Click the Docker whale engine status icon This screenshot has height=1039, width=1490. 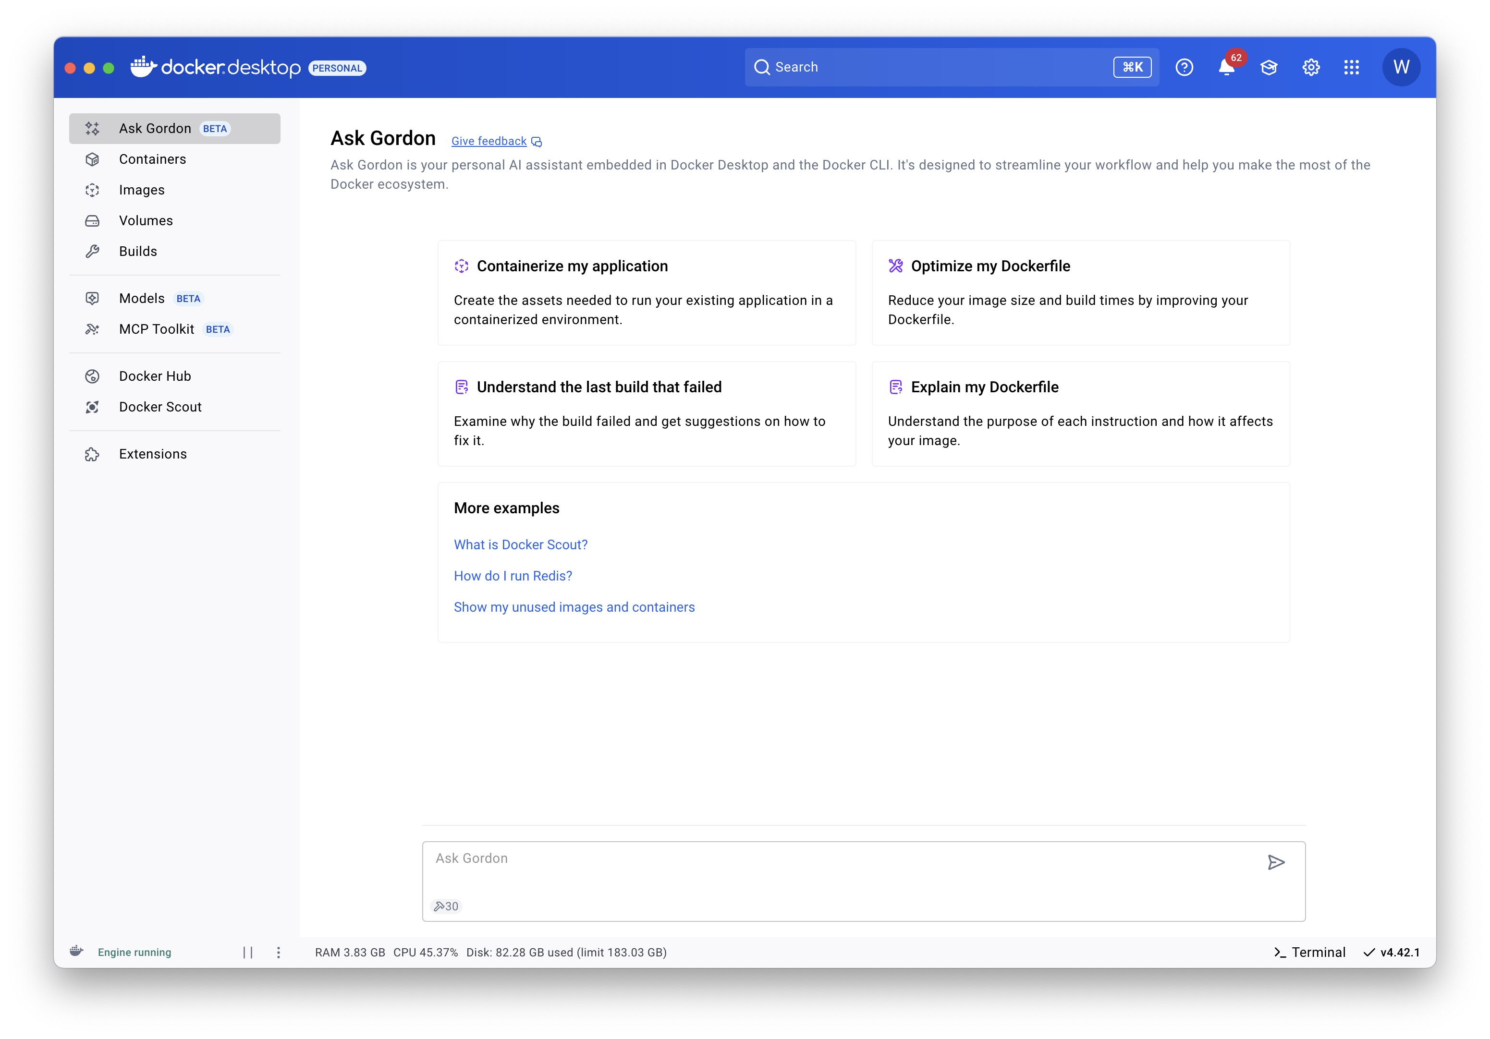[x=76, y=952]
